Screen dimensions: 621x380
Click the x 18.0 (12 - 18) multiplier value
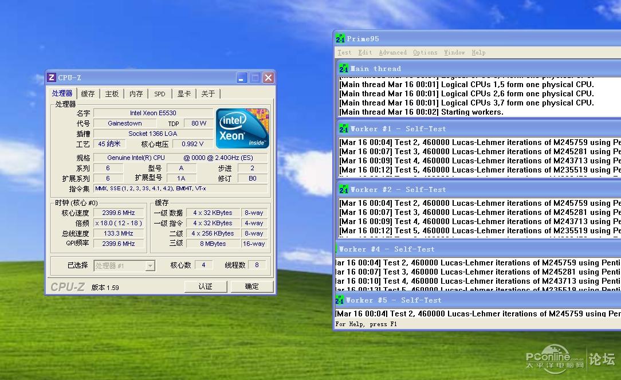119,223
